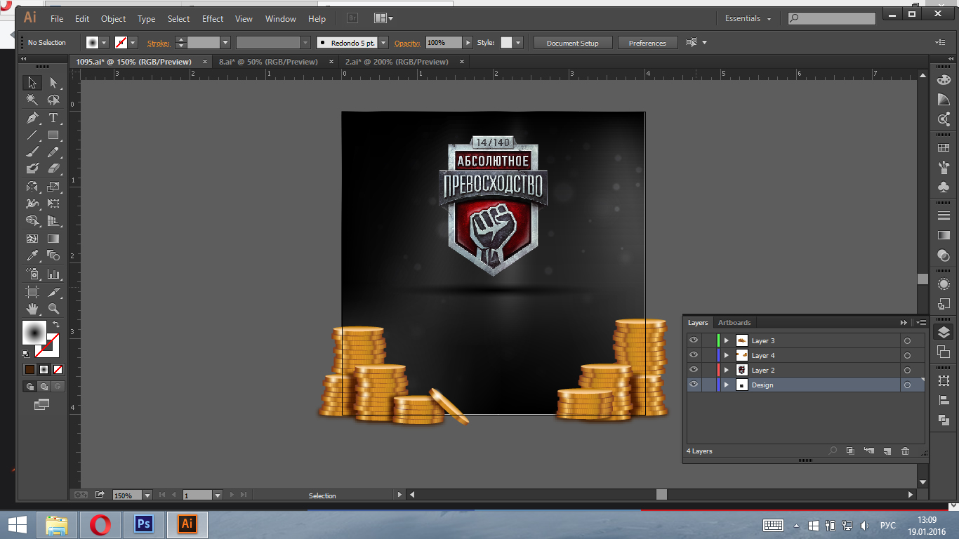
Task: Activate the Scale tool
Action: pos(53,187)
